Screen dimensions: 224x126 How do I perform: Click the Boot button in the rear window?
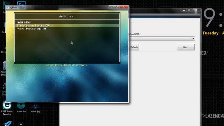(x=185, y=47)
